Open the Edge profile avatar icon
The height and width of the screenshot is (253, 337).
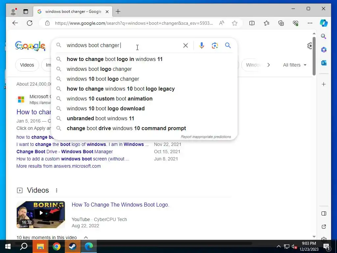(14, 12)
